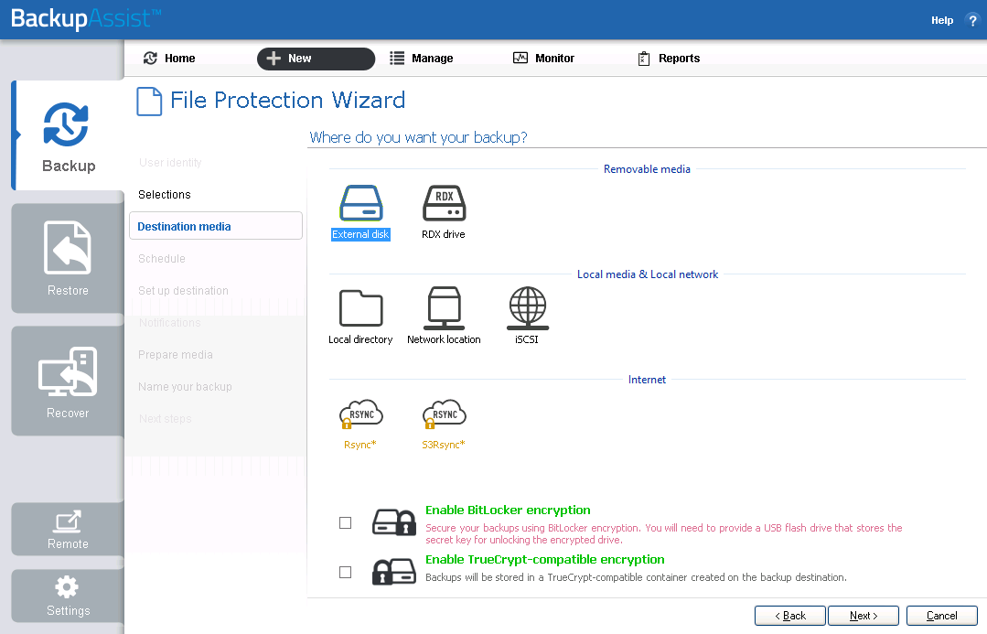Screen dimensions: 987x634
Task: Select the Rsync cloud icon
Action: pyautogui.click(x=360, y=414)
